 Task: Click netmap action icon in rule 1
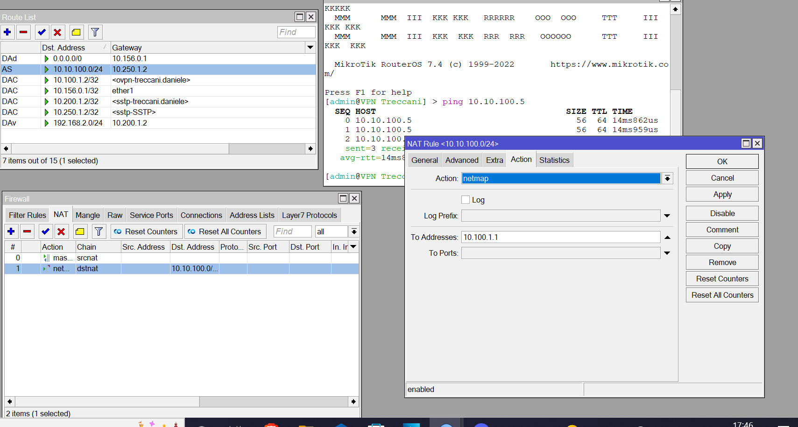pyautogui.click(x=47, y=269)
